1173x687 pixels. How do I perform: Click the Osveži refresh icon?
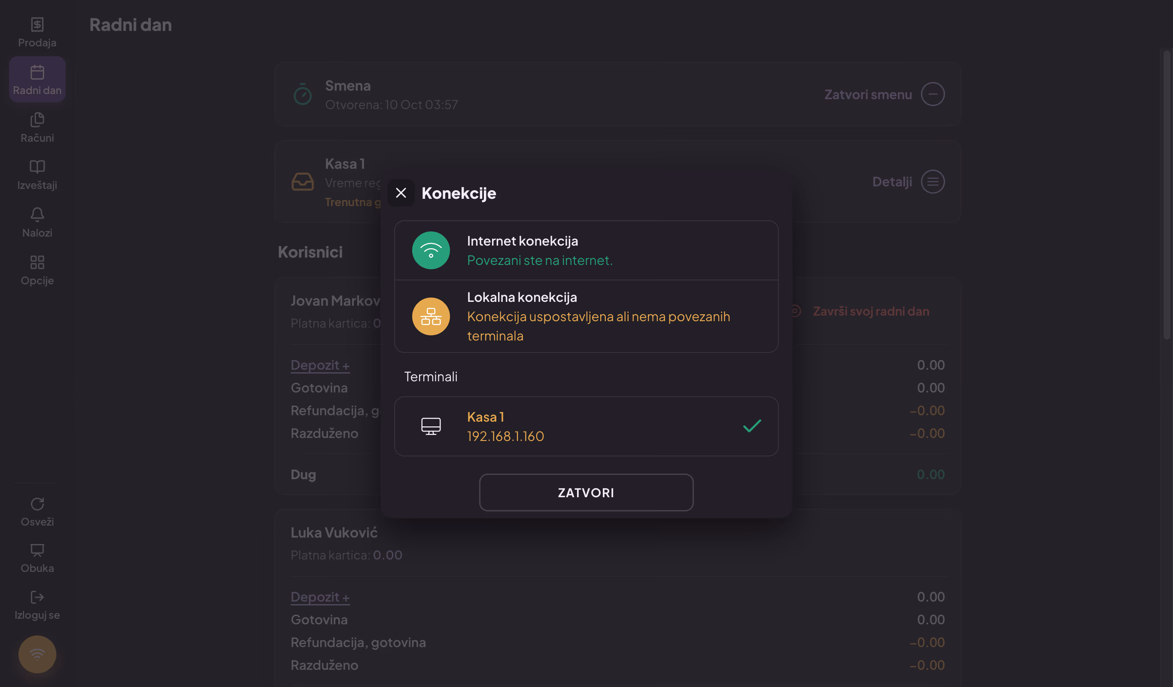point(37,504)
